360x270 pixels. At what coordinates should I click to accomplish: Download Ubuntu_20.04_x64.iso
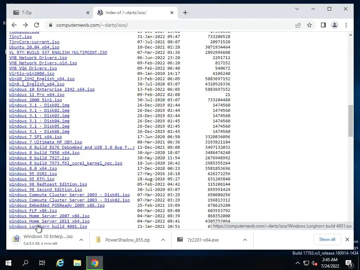pos(34,47)
